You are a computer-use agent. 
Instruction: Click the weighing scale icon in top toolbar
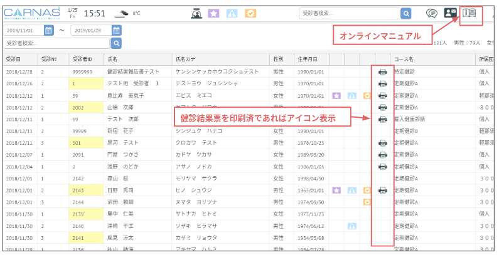point(195,13)
